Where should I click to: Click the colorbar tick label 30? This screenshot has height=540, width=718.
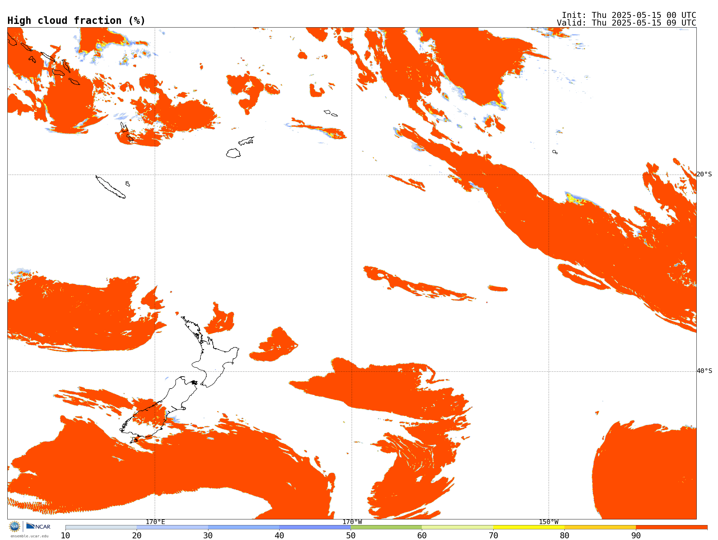click(x=208, y=536)
